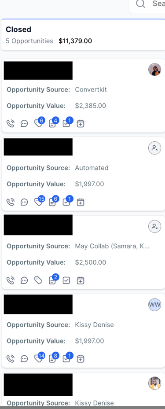The width and height of the screenshot is (165, 409).
Task: Open tags icon showing 15 on Automated card
Action: (x=39, y=202)
